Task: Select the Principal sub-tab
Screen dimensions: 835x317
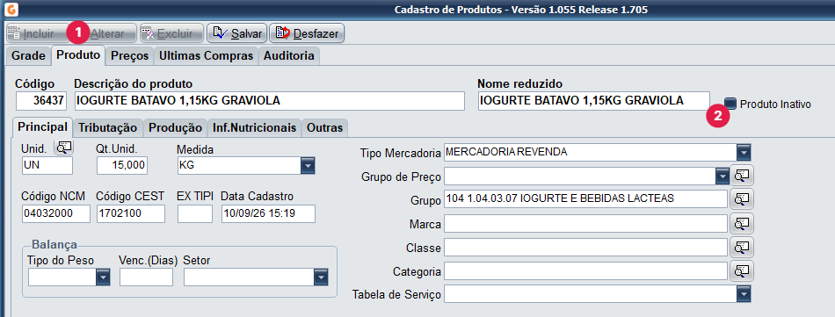Action: (x=42, y=127)
